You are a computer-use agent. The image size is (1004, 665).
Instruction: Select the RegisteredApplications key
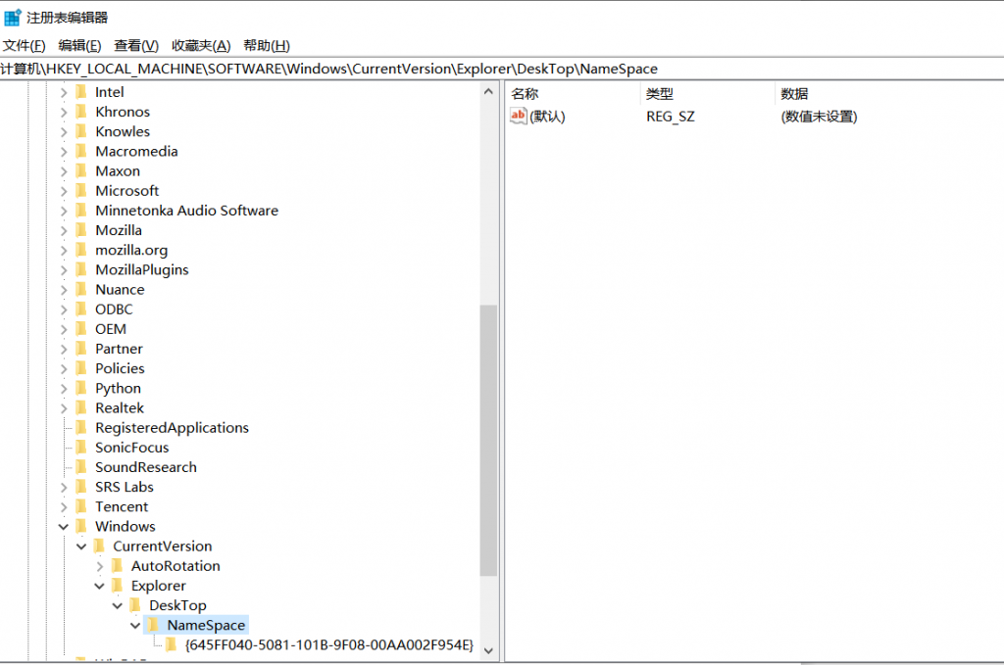click(x=172, y=428)
